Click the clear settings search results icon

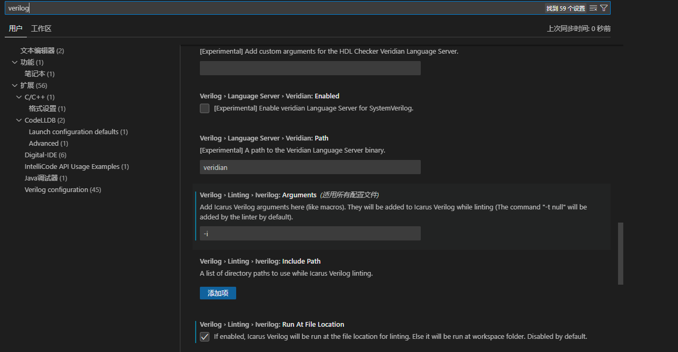click(593, 7)
